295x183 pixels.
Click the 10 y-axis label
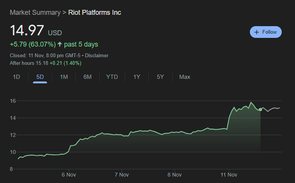(13, 152)
